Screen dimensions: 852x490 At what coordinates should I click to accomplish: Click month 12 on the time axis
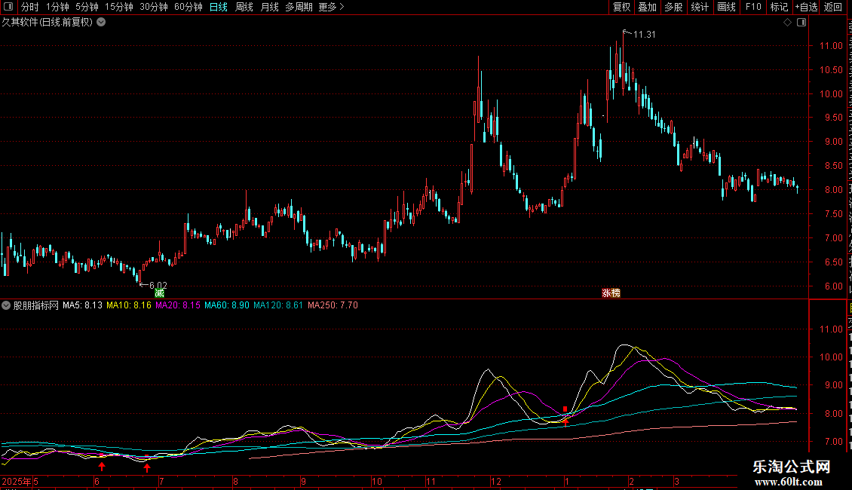495,481
